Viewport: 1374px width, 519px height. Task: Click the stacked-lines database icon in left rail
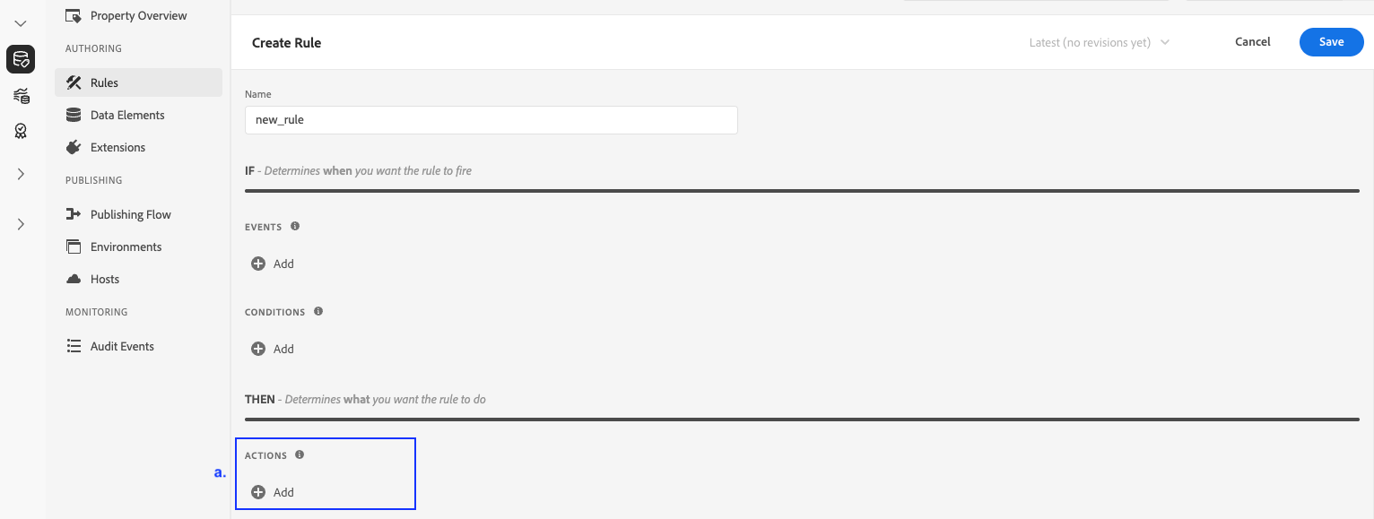[21, 95]
